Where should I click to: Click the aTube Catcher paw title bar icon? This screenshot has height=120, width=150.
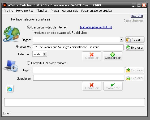5,5
